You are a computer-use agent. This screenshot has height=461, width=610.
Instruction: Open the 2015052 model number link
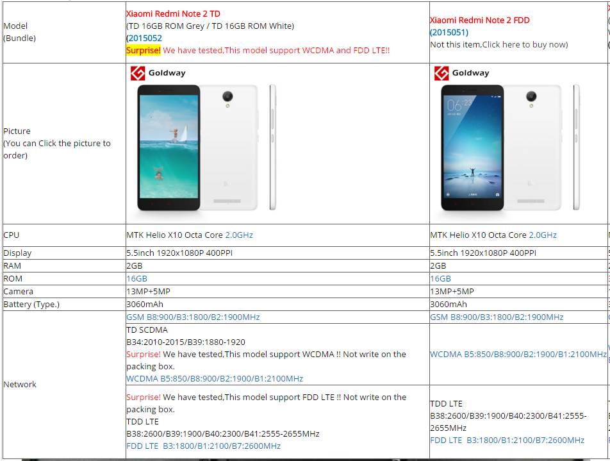(x=145, y=38)
